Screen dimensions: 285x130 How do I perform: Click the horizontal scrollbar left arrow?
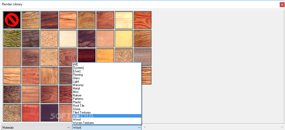pyautogui.click(x=145, y=127)
